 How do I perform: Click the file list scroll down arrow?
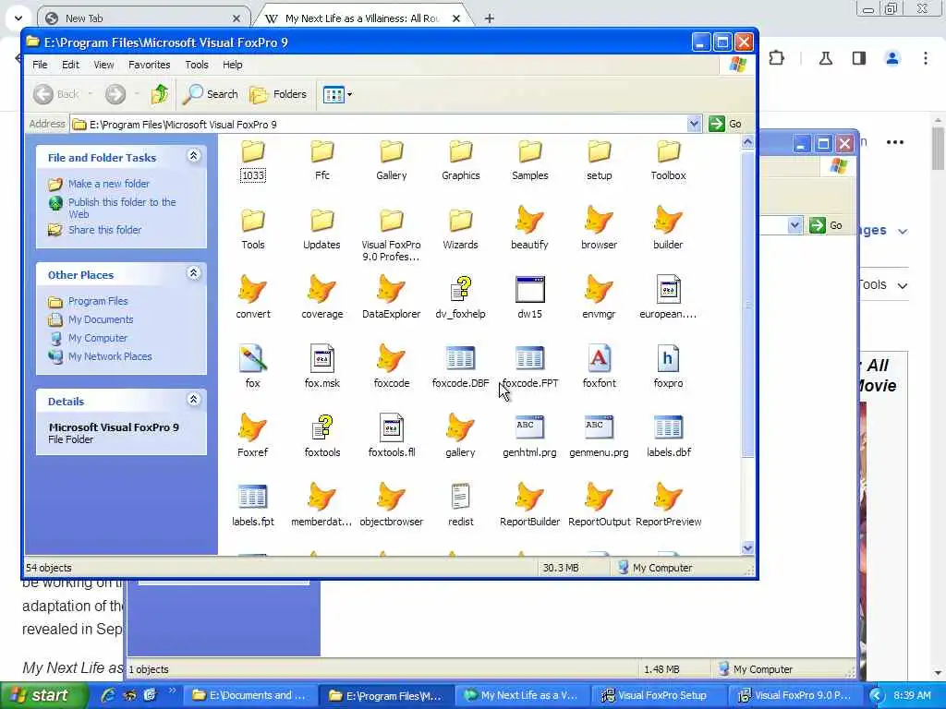pyautogui.click(x=747, y=548)
